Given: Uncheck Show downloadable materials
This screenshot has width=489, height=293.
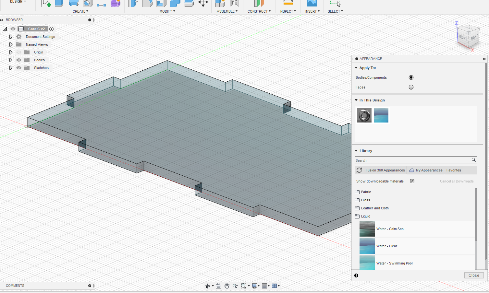Looking at the screenshot, I should click(x=412, y=181).
